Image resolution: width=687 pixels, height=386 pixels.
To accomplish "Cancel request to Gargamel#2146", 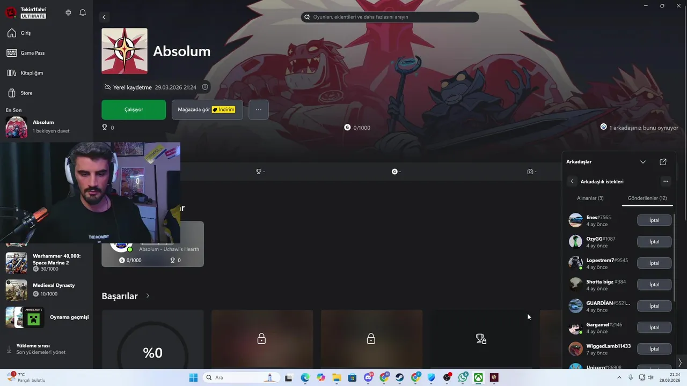I will (654, 328).
